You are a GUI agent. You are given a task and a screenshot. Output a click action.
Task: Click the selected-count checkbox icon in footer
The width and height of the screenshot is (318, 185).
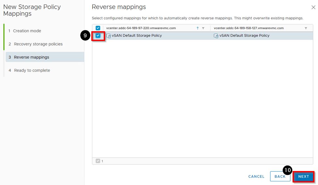point(98,161)
